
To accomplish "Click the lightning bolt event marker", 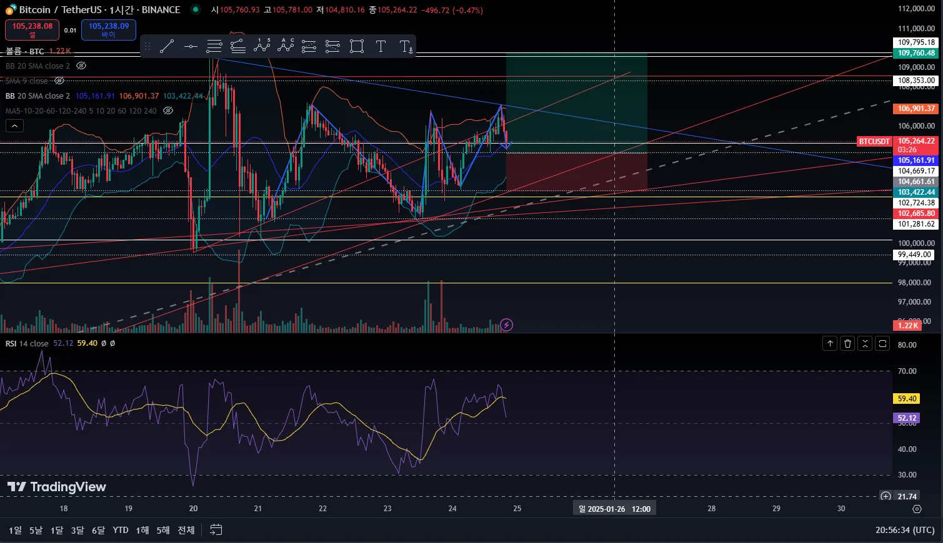I will pyautogui.click(x=507, y=325).
